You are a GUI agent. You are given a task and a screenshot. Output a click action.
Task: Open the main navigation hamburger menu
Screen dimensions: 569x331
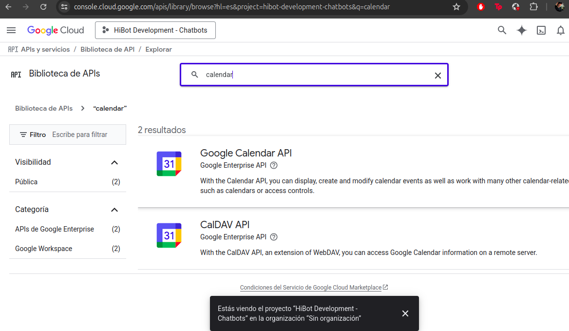click(11, 30)
